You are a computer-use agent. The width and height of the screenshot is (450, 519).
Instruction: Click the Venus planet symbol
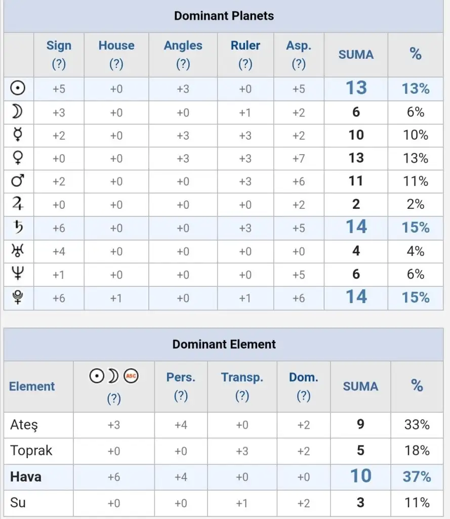click(x=18, y=159)
